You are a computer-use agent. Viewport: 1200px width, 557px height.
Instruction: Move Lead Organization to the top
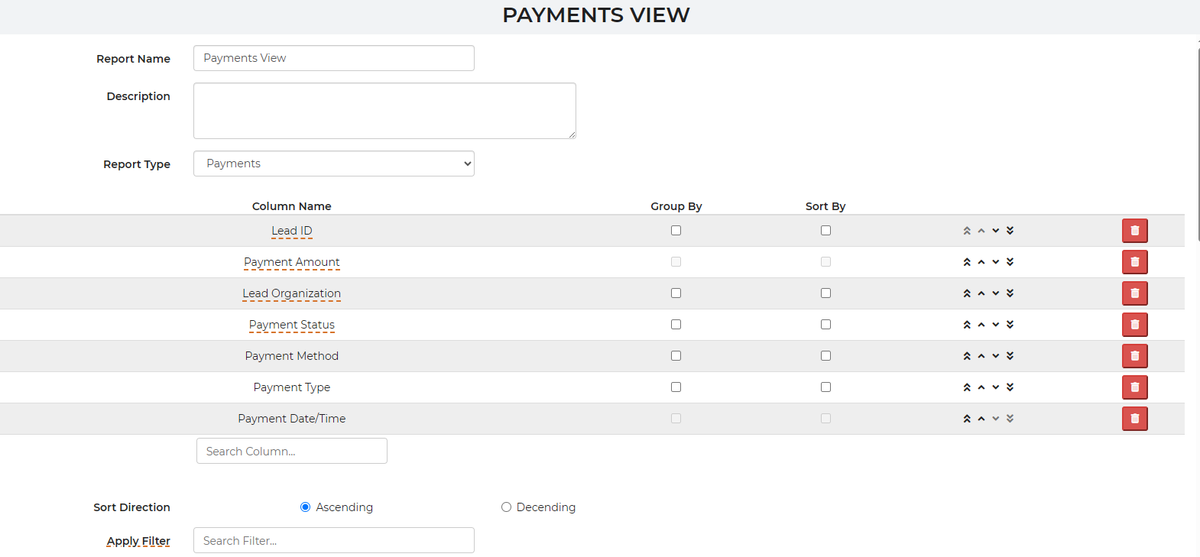point(967,293)
